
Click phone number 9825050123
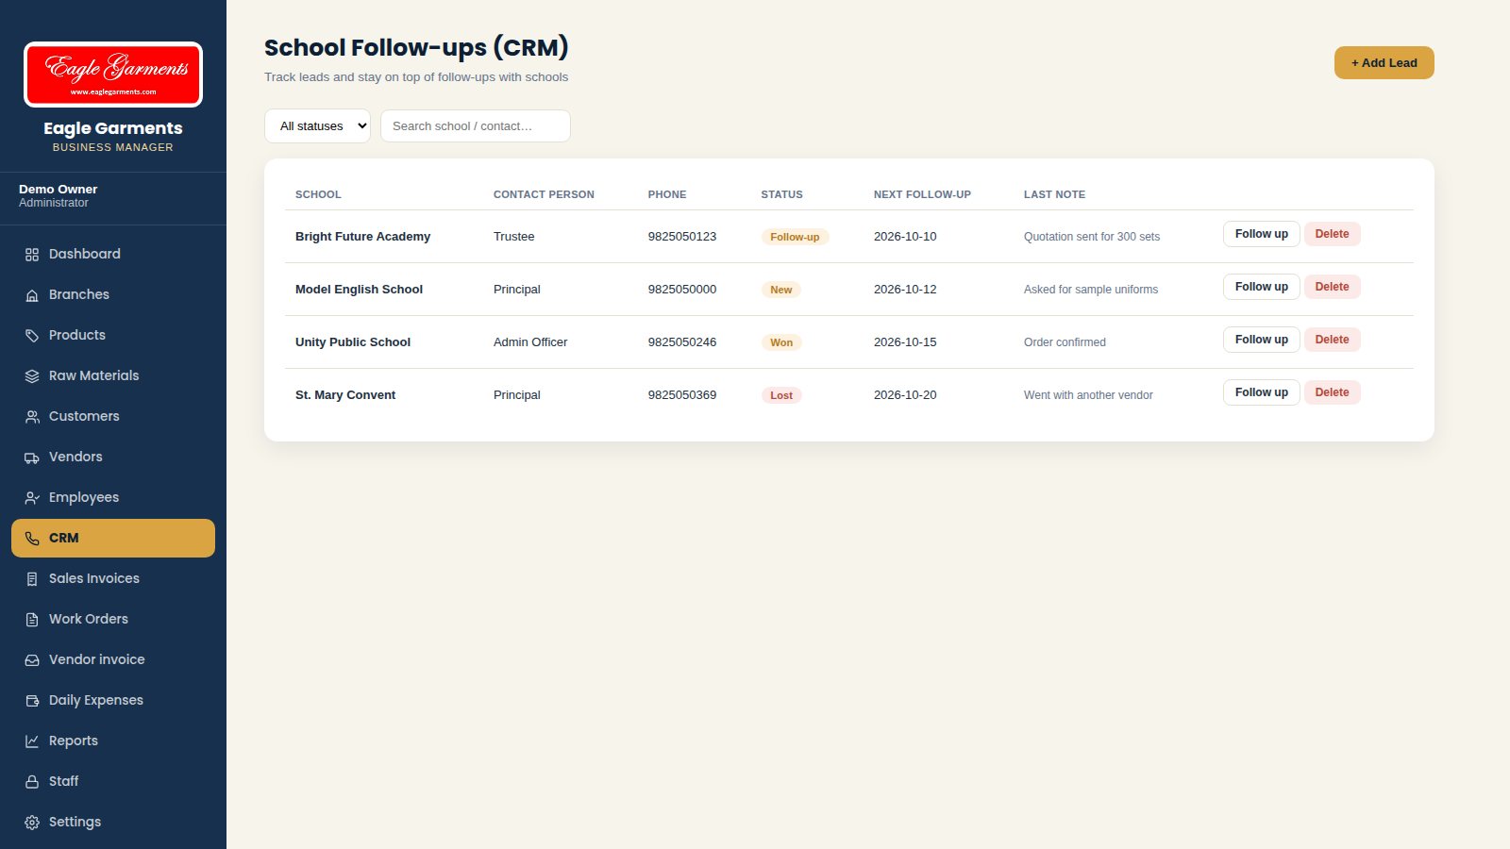pyautogui.click(x=681, y=237)
